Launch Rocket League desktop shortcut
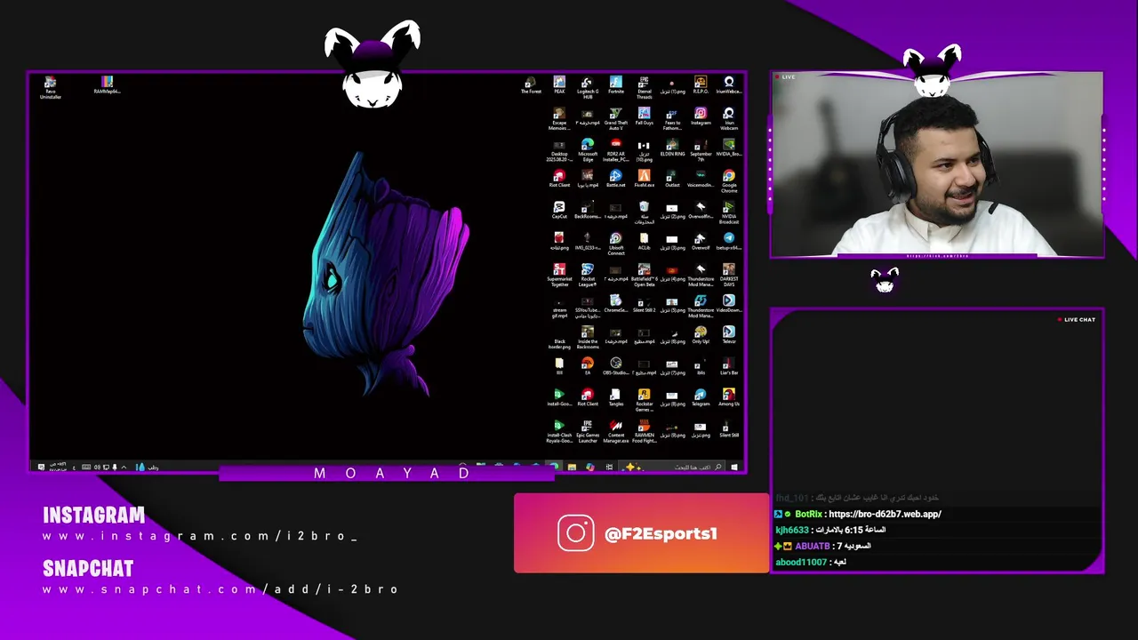 pos(588,276)
